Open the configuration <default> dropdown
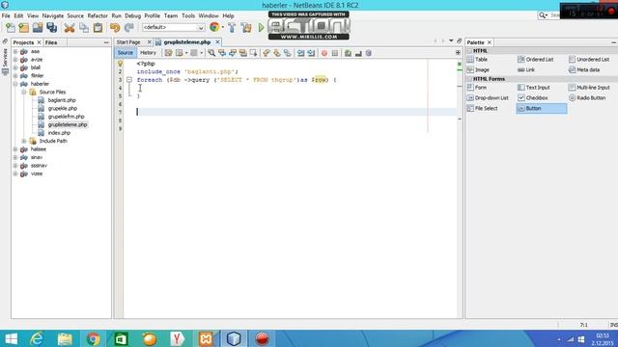 tap(173, 28)
